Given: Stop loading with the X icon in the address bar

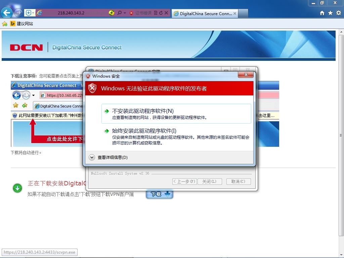Looking at the screenshot, I should 166,13.
